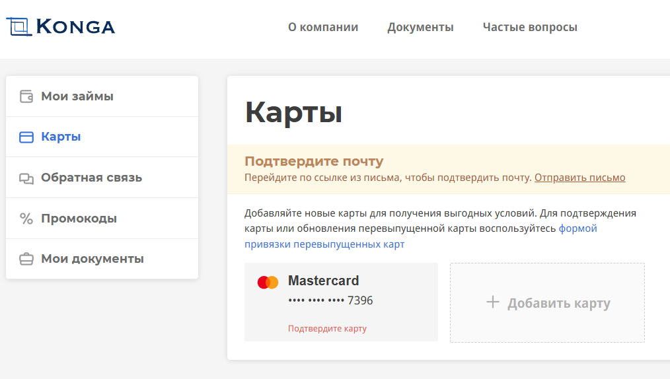670x379 pixels.
Task: Click the card icon beside Карты
Action: tap(26, 137)
